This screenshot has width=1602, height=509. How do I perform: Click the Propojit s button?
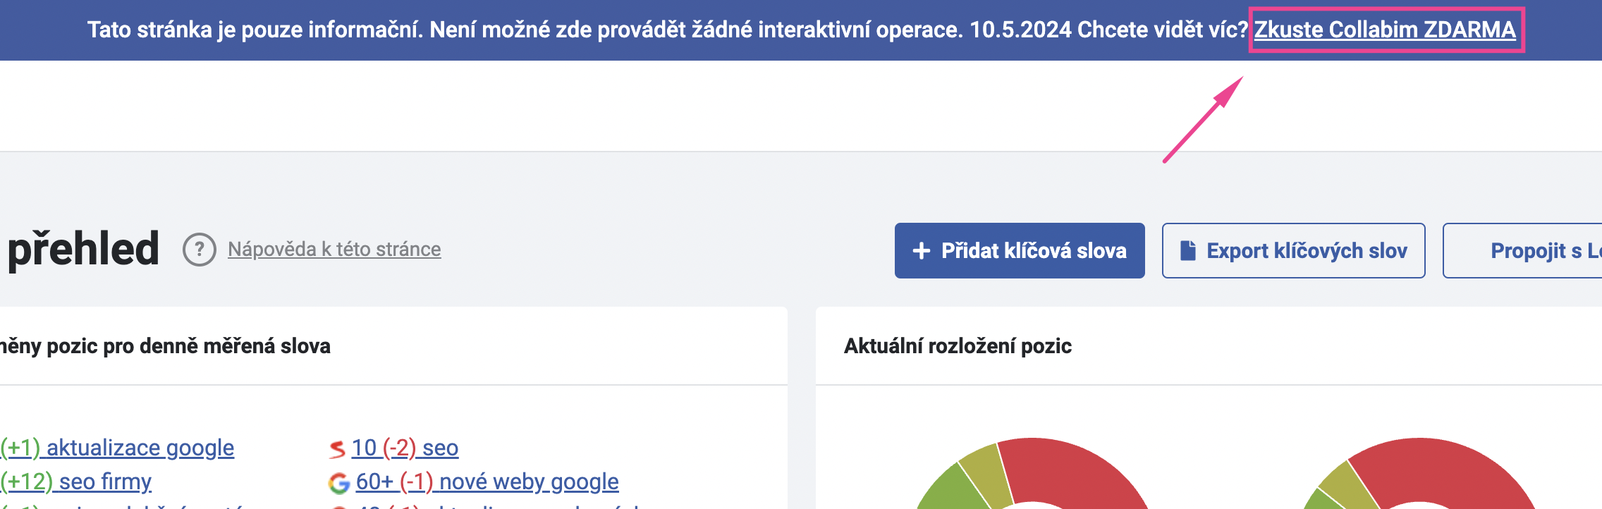[1522, 250]
